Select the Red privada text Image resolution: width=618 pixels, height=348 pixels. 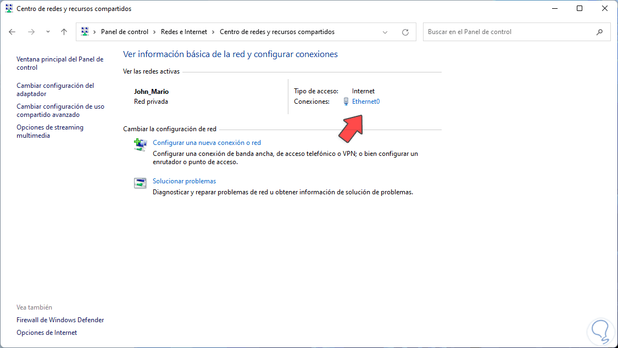[x=151, y=102]
